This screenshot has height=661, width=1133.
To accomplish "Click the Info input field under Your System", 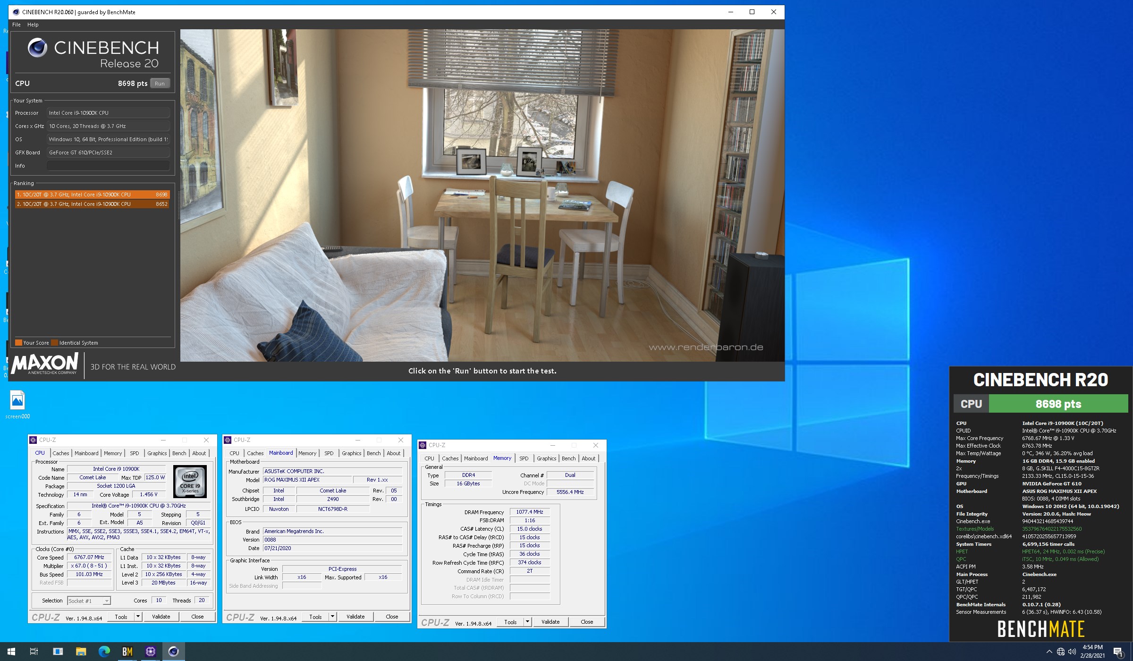I will pyautogui.click(x=108, y=166).
